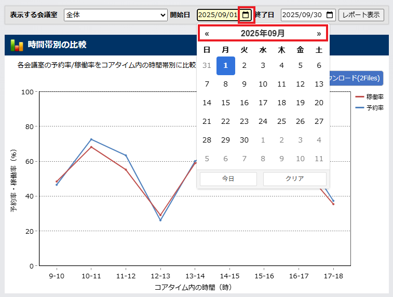Select August 31 in the calendar grid
The height and width of the screenshot is (297, 393).
pos(207,65)
